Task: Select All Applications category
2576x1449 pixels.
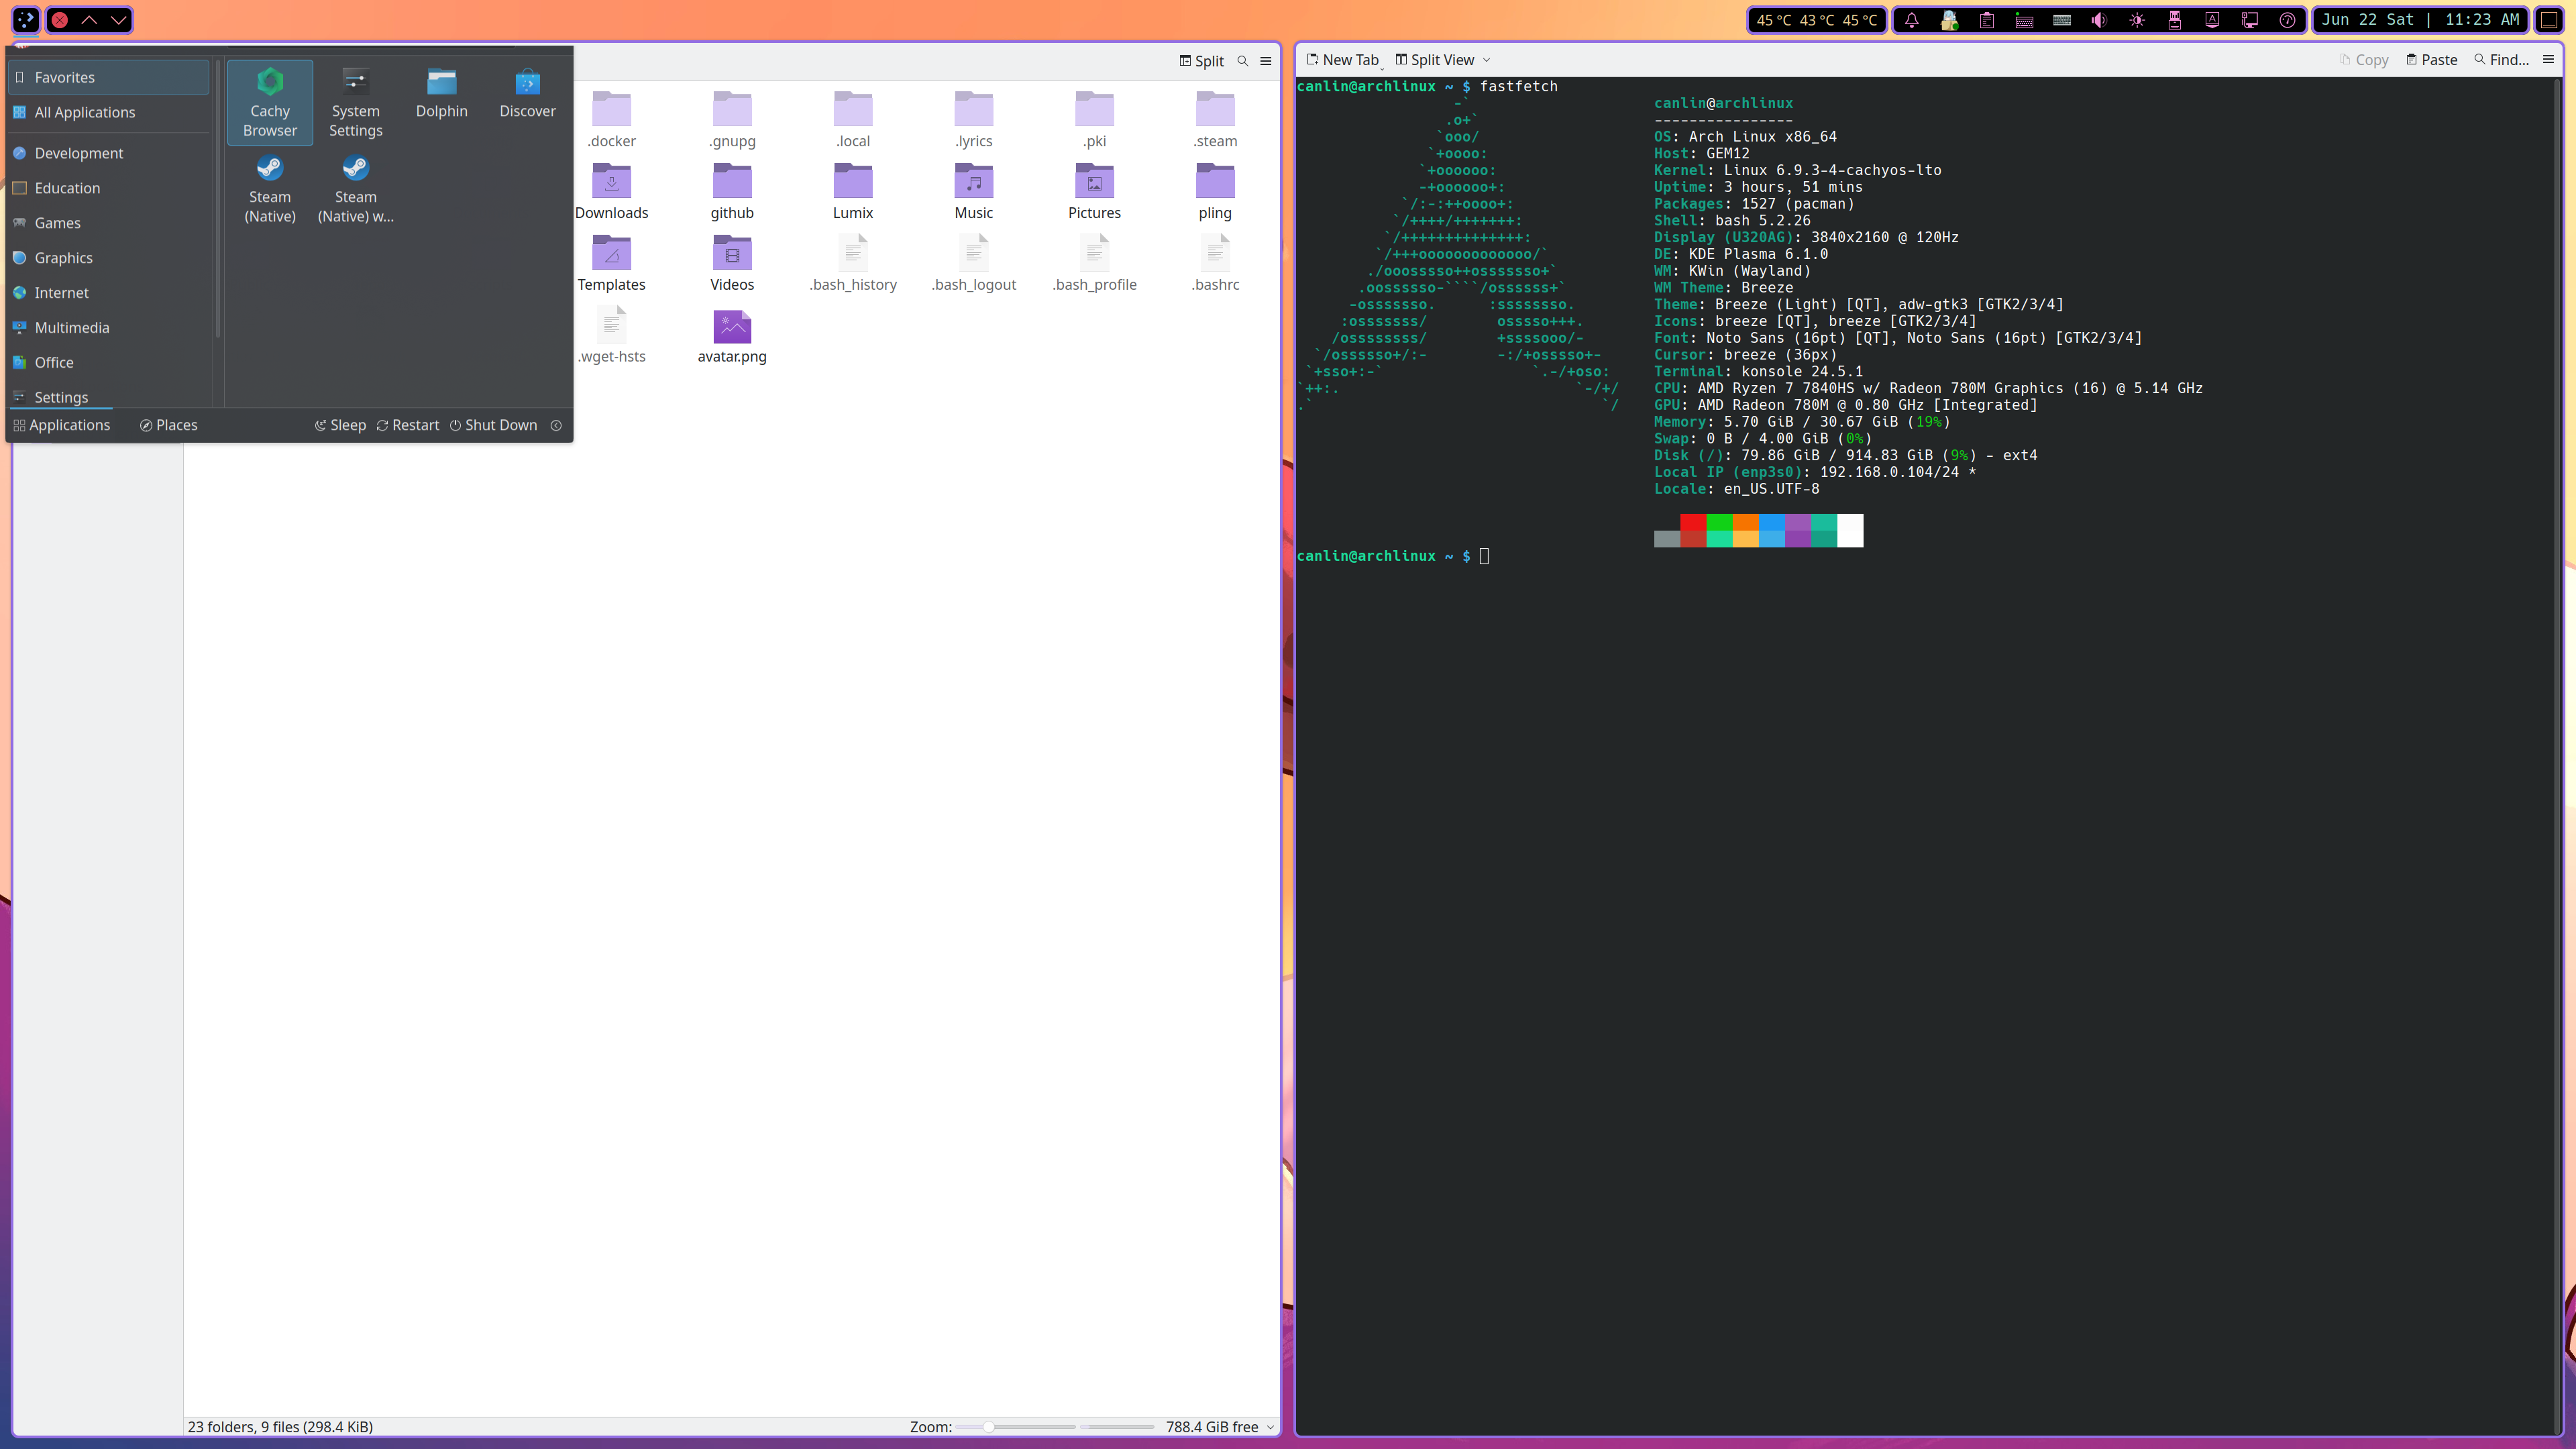Action: [109, 112]
